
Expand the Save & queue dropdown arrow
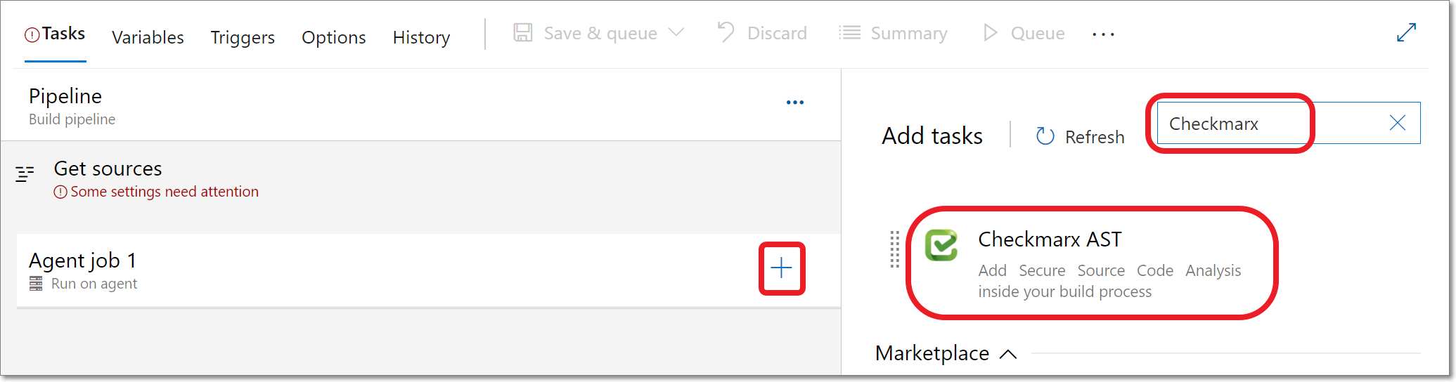pyautogui.click(x=676, y=32)
